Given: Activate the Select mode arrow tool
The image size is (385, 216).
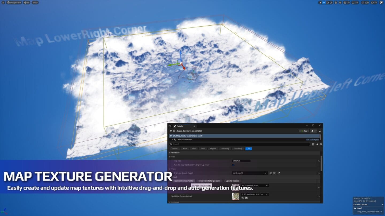Looking at the screenshot, I should point(320,3).
